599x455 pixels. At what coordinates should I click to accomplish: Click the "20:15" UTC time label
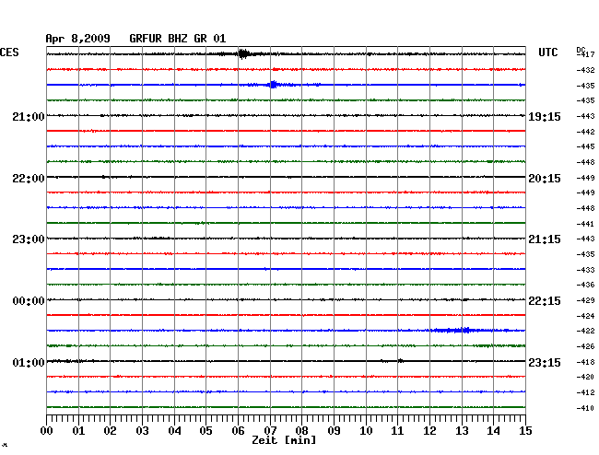(545, 179)
